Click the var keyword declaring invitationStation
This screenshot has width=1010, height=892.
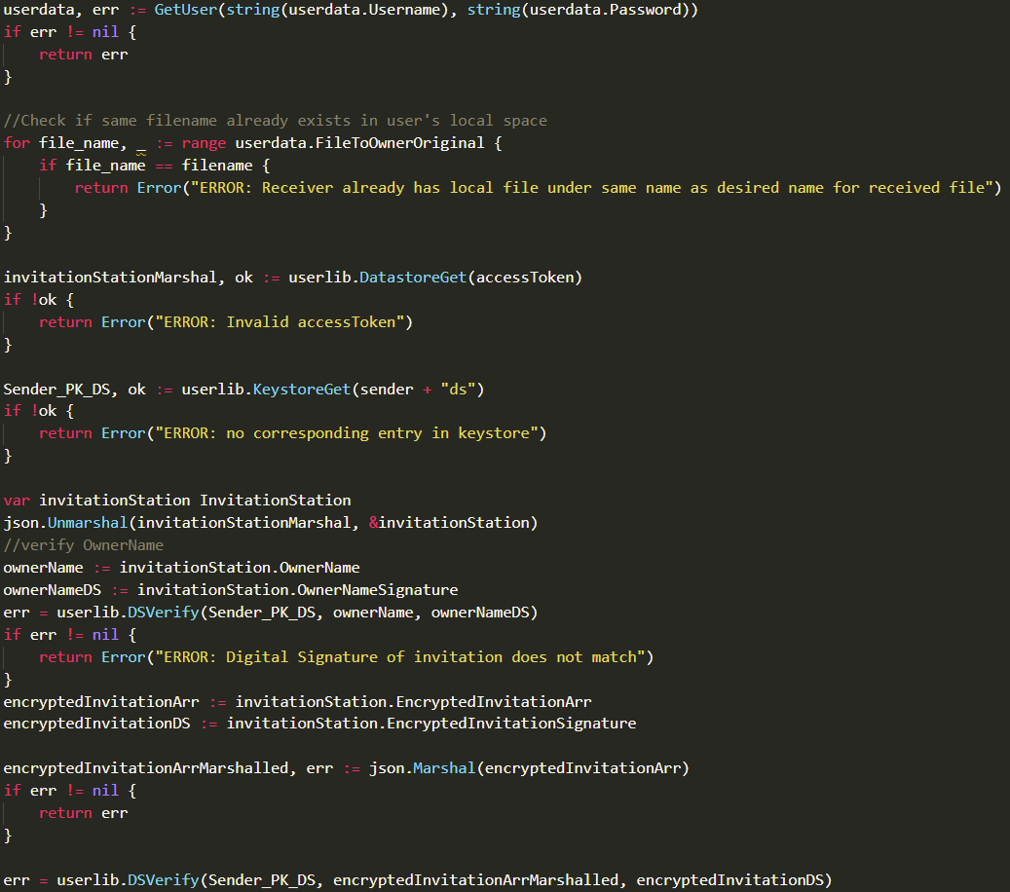tap(17, 501)
